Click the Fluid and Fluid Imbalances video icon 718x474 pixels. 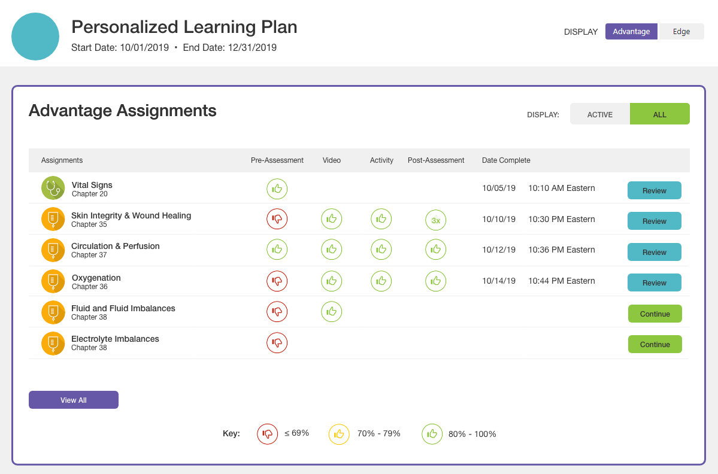(332, 311)
